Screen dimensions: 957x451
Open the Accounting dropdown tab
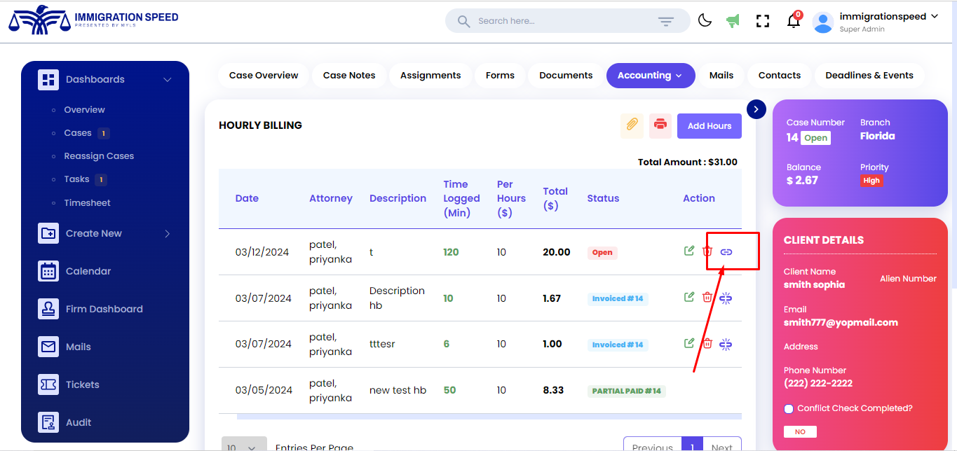point(650,75)
